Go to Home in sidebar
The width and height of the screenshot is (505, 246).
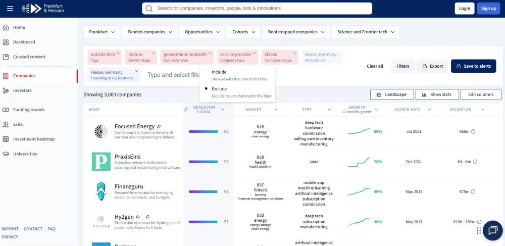tap(19, 27)
